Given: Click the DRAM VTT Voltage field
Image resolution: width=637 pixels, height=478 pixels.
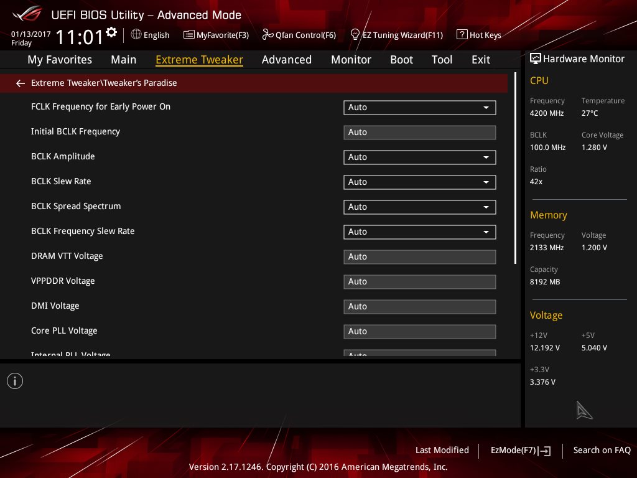Looking at the screenshot, I should pyautogui.click(x=420, y=257).
